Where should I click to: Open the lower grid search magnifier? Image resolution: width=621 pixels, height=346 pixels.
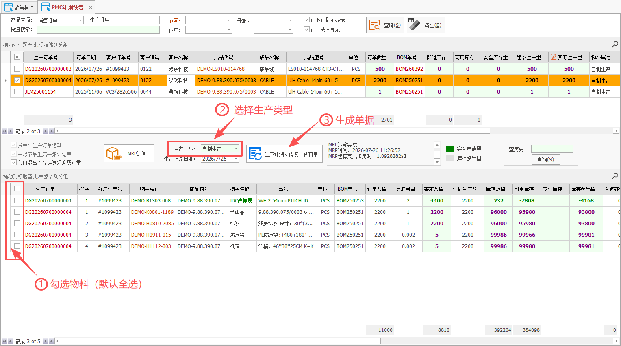615,176
